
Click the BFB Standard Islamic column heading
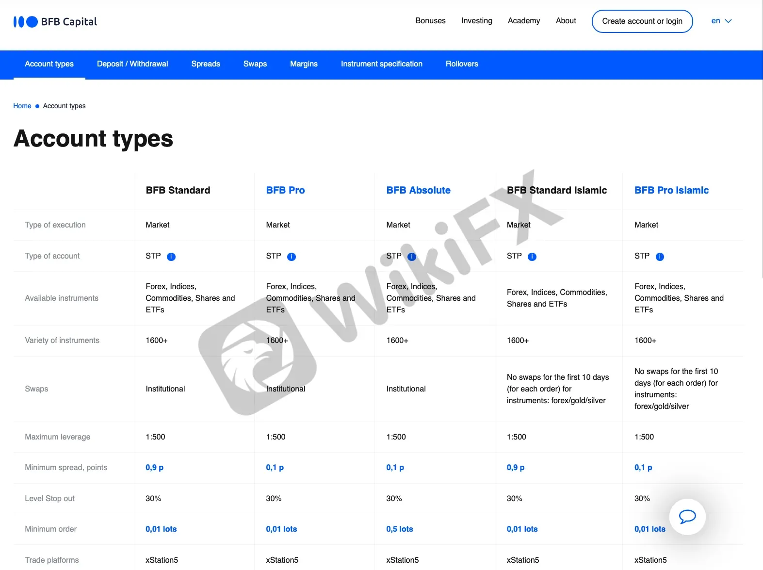tap(557, 190)
